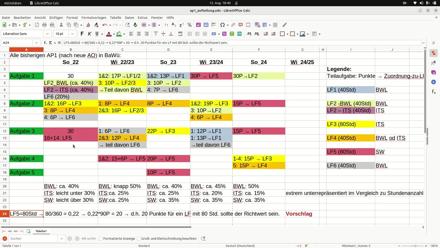Click row header 24
Image resolution: width=440 pixels, height=248 pixels.
pos(5,214)
